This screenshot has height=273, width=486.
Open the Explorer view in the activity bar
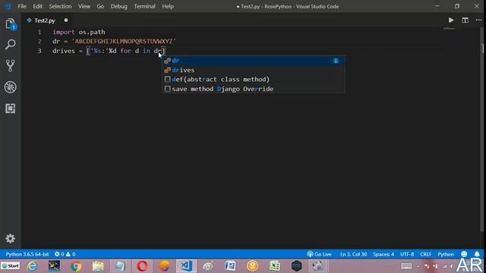click(x=10, y=24)
